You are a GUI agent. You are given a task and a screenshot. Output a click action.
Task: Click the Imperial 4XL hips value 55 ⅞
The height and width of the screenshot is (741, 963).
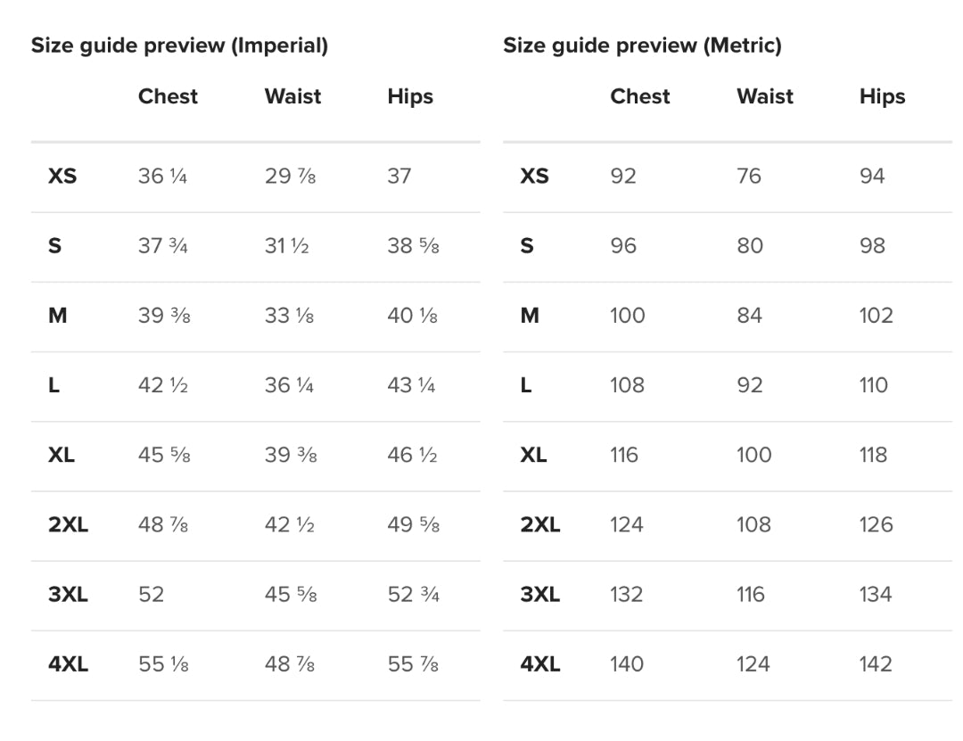pos(413,664)
